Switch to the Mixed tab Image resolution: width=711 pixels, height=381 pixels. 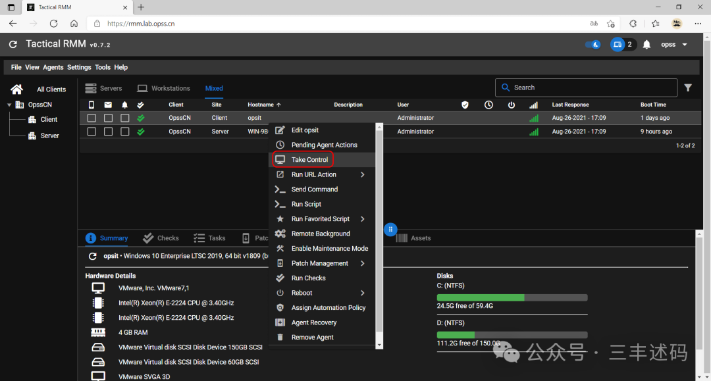point(214,88)
